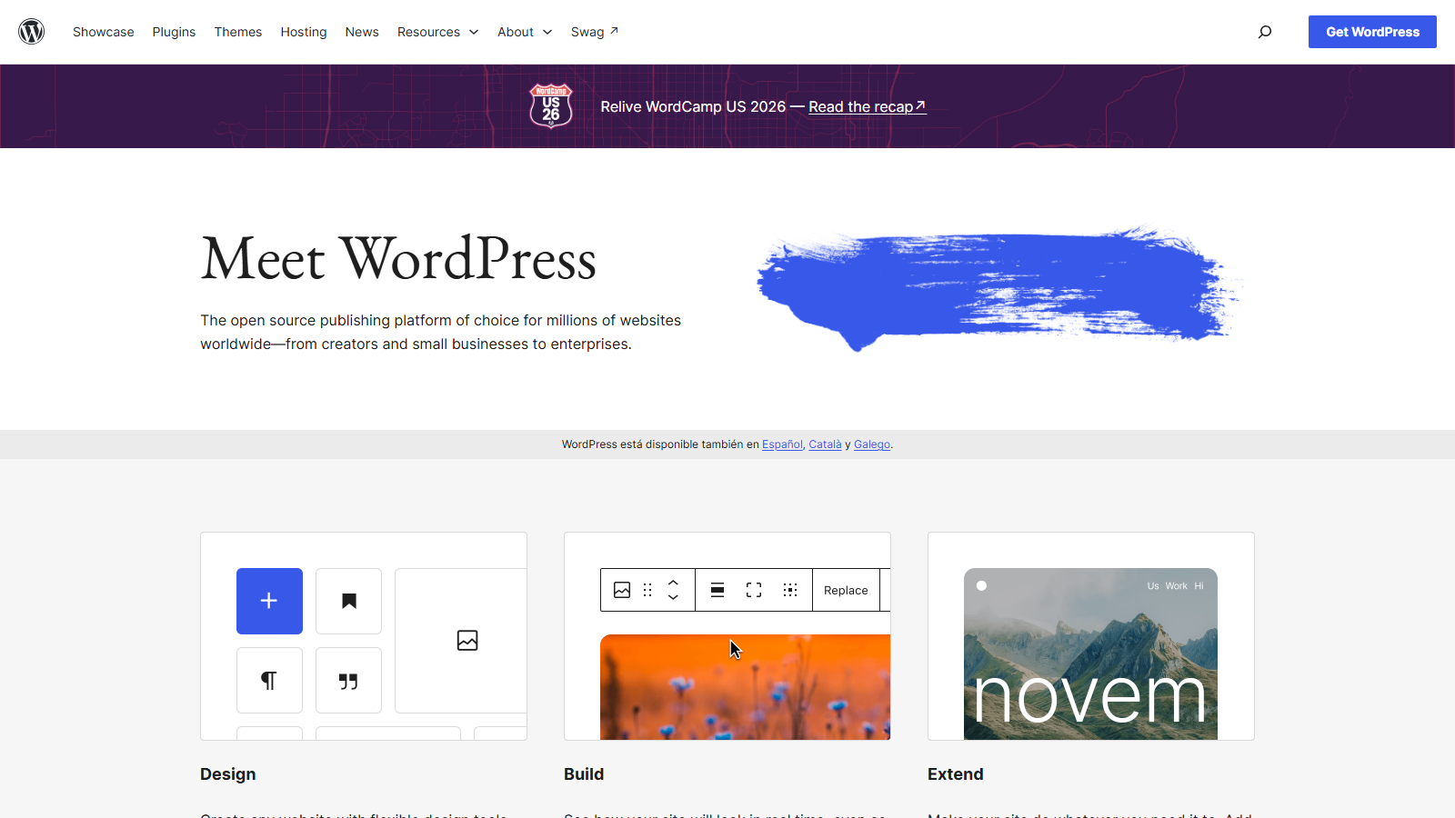The width and height of the screenshot is (1455, 818).
Task: Click the move up chevron
Action: [x=673, y=583]
